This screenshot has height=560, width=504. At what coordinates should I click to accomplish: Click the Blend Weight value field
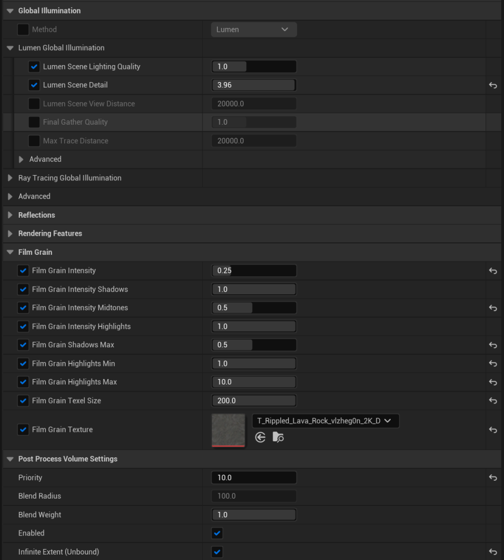pyautogui.click(x=254, y=515)
